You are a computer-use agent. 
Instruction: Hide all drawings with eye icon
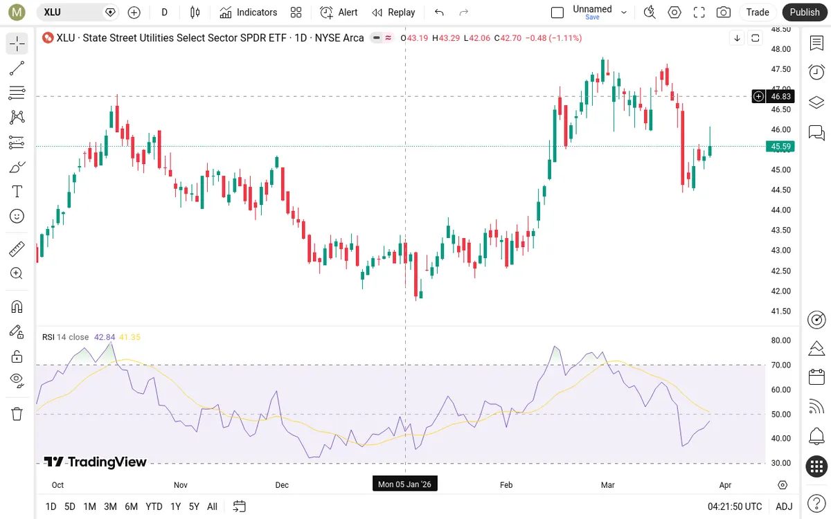(x=17, y=381)
